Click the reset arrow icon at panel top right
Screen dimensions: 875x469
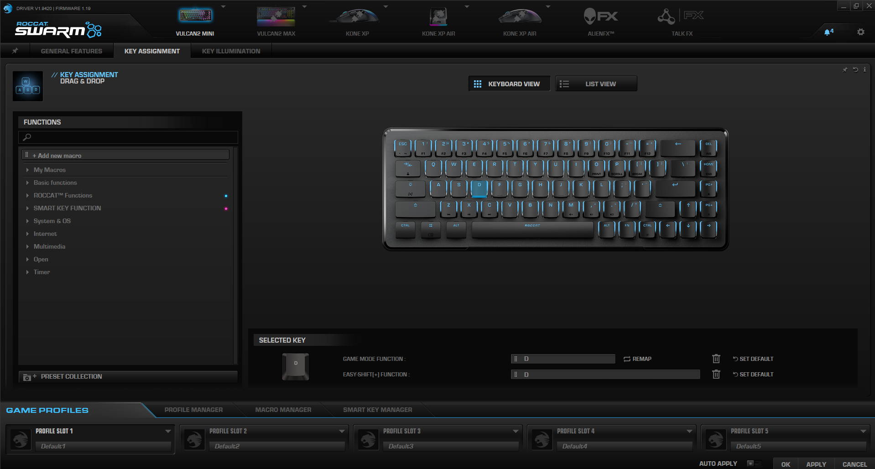click(x=855, y=70)
